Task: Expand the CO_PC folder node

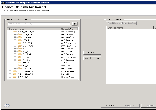Action: click(15, 40)
